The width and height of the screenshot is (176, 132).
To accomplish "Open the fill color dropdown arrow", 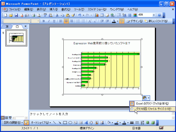I will click(112, 123).
